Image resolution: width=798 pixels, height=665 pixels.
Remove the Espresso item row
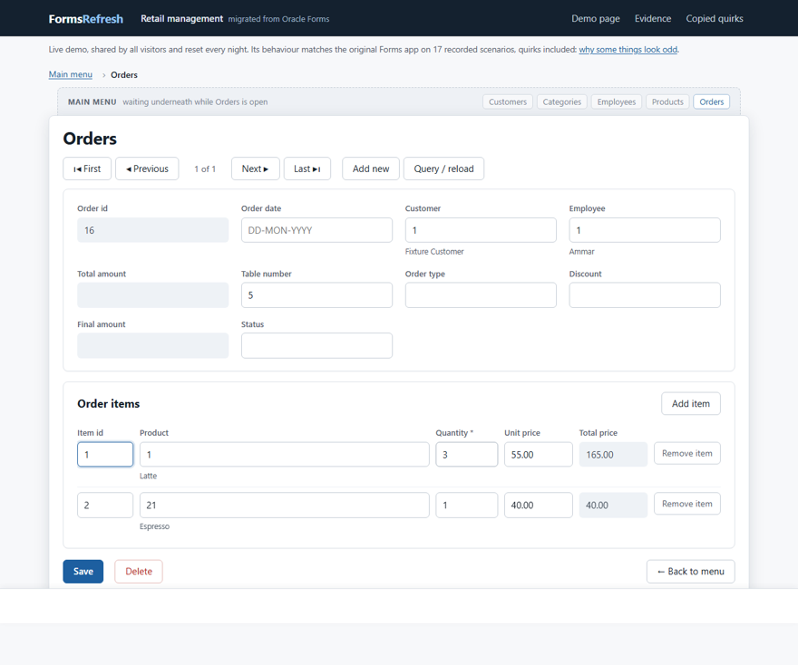pos(687,504)
